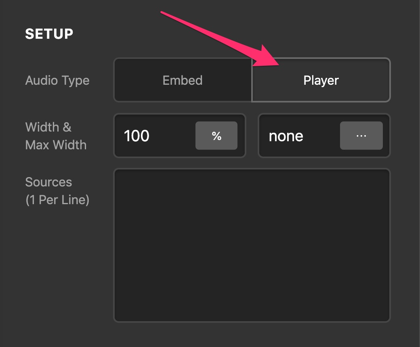Click the Width & Max Width label
Image resolution: width=420 pixels, height=347 pixels.
tap(56, 136)
